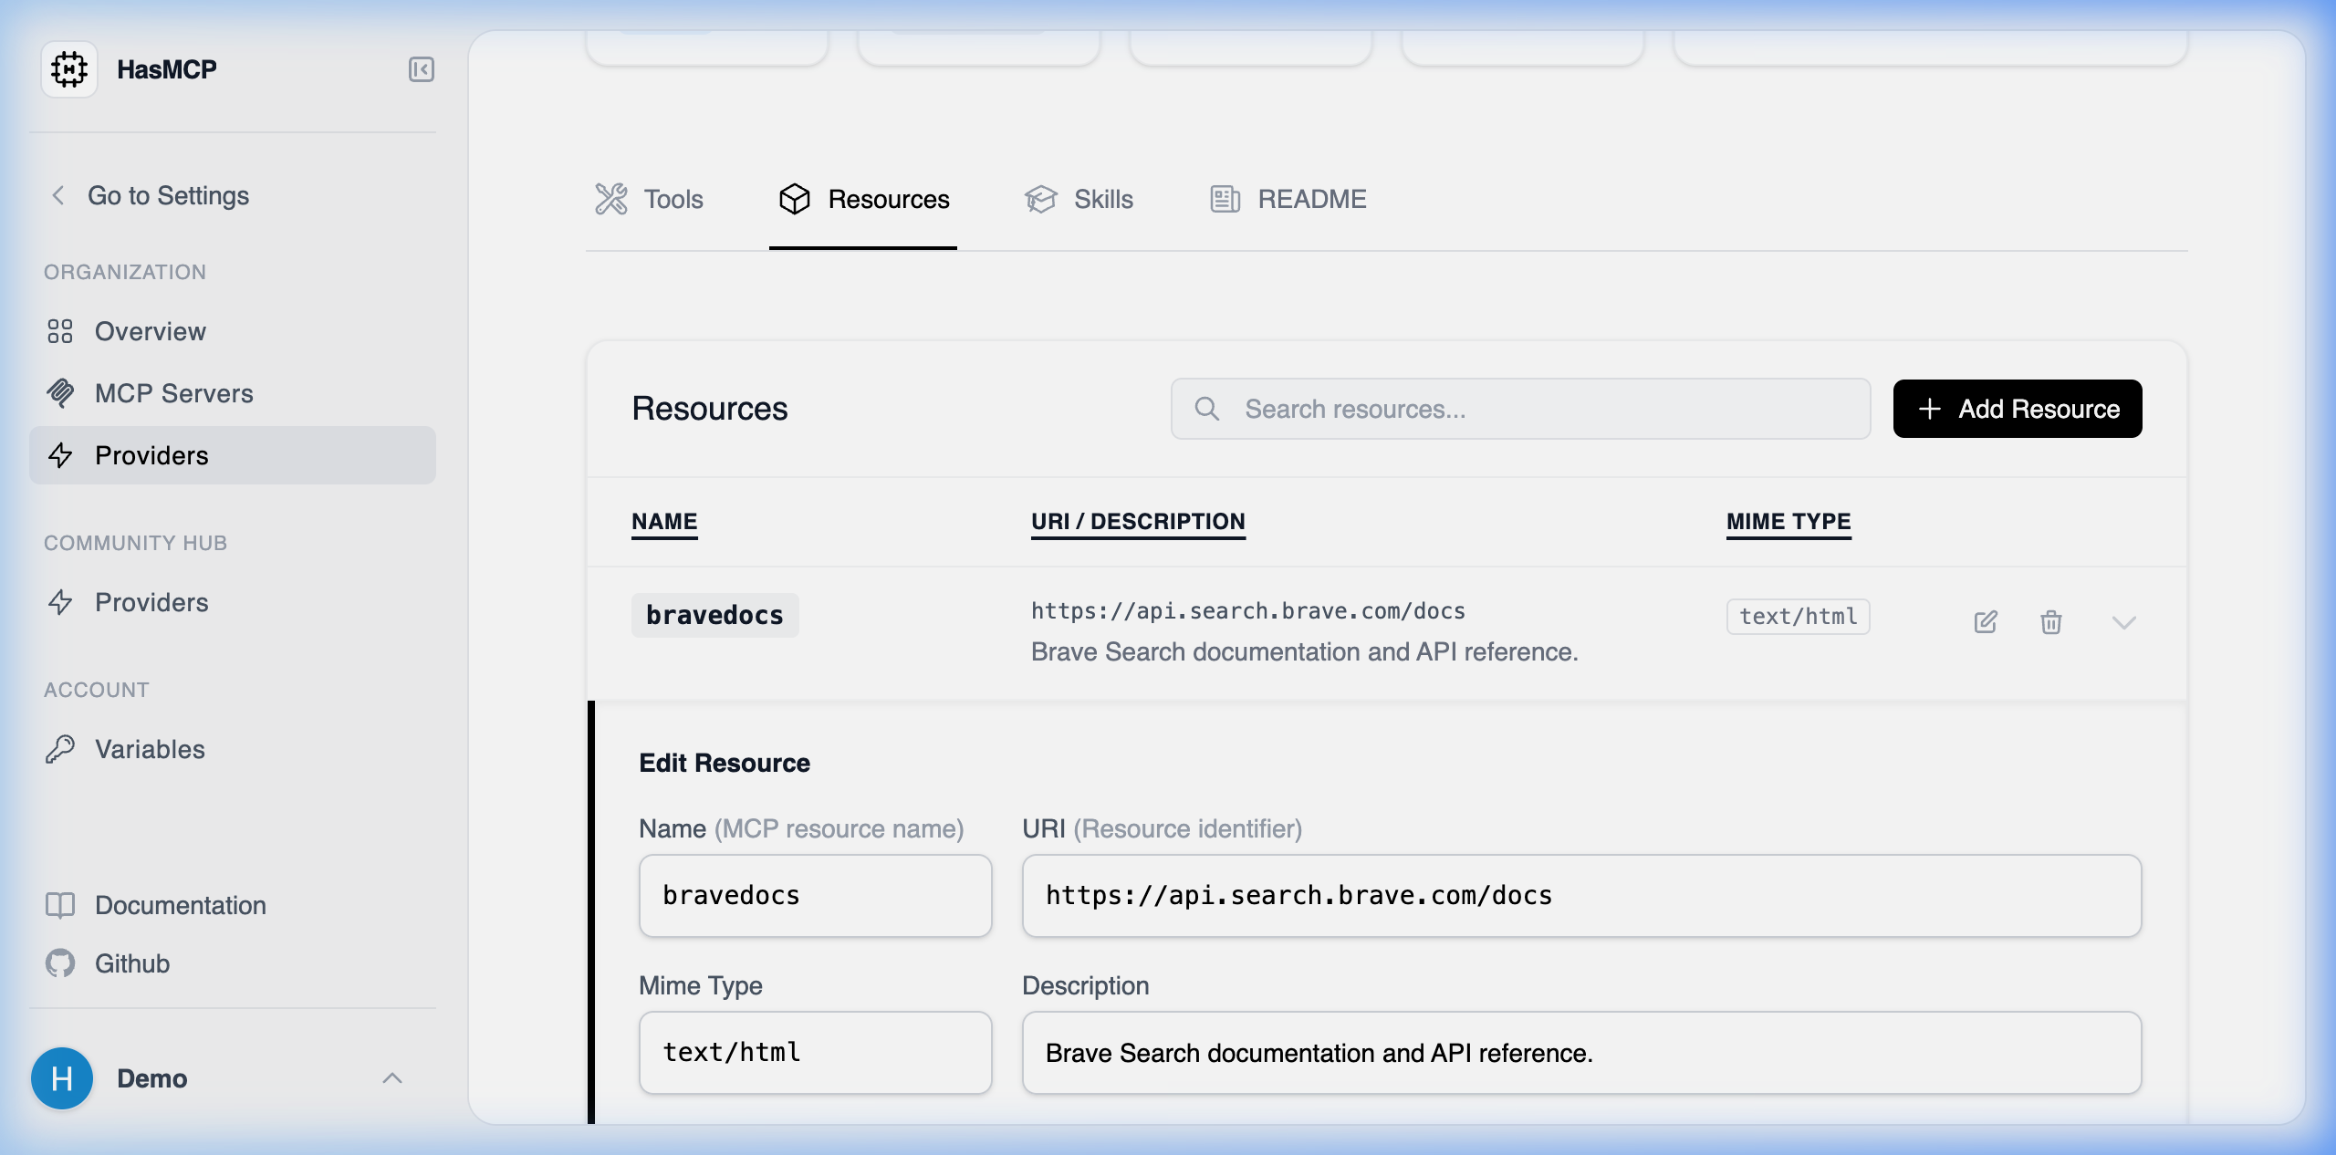Collapse the Demo account section
Image resolution: width=2336 pixels, height=1155 pixels.
coord(392,1078)
